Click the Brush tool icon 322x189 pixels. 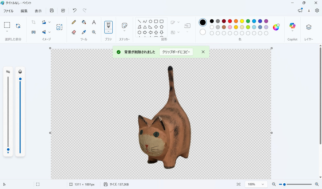click(x=108, y=25)
